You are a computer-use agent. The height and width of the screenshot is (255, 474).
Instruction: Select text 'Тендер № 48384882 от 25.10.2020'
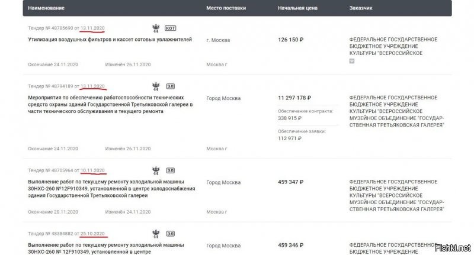[x=66, y=234]
